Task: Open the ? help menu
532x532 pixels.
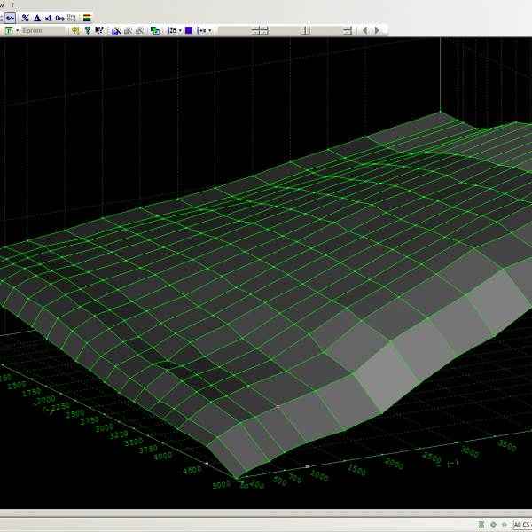Action: [x=12, y=4]
